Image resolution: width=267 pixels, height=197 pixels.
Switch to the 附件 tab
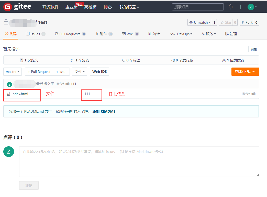click(104, 34)
